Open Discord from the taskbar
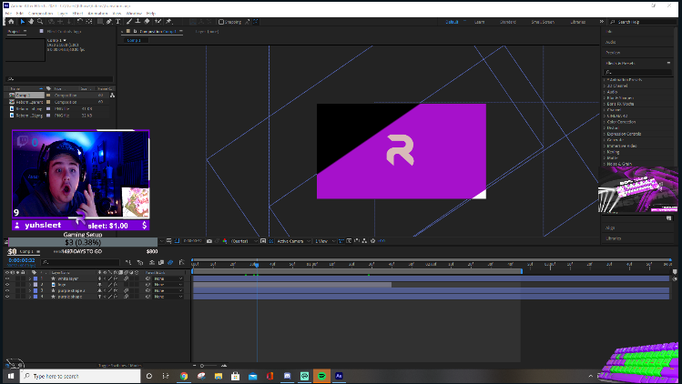The height and width of the screenshot is (384, 682). tap(287, 376)
